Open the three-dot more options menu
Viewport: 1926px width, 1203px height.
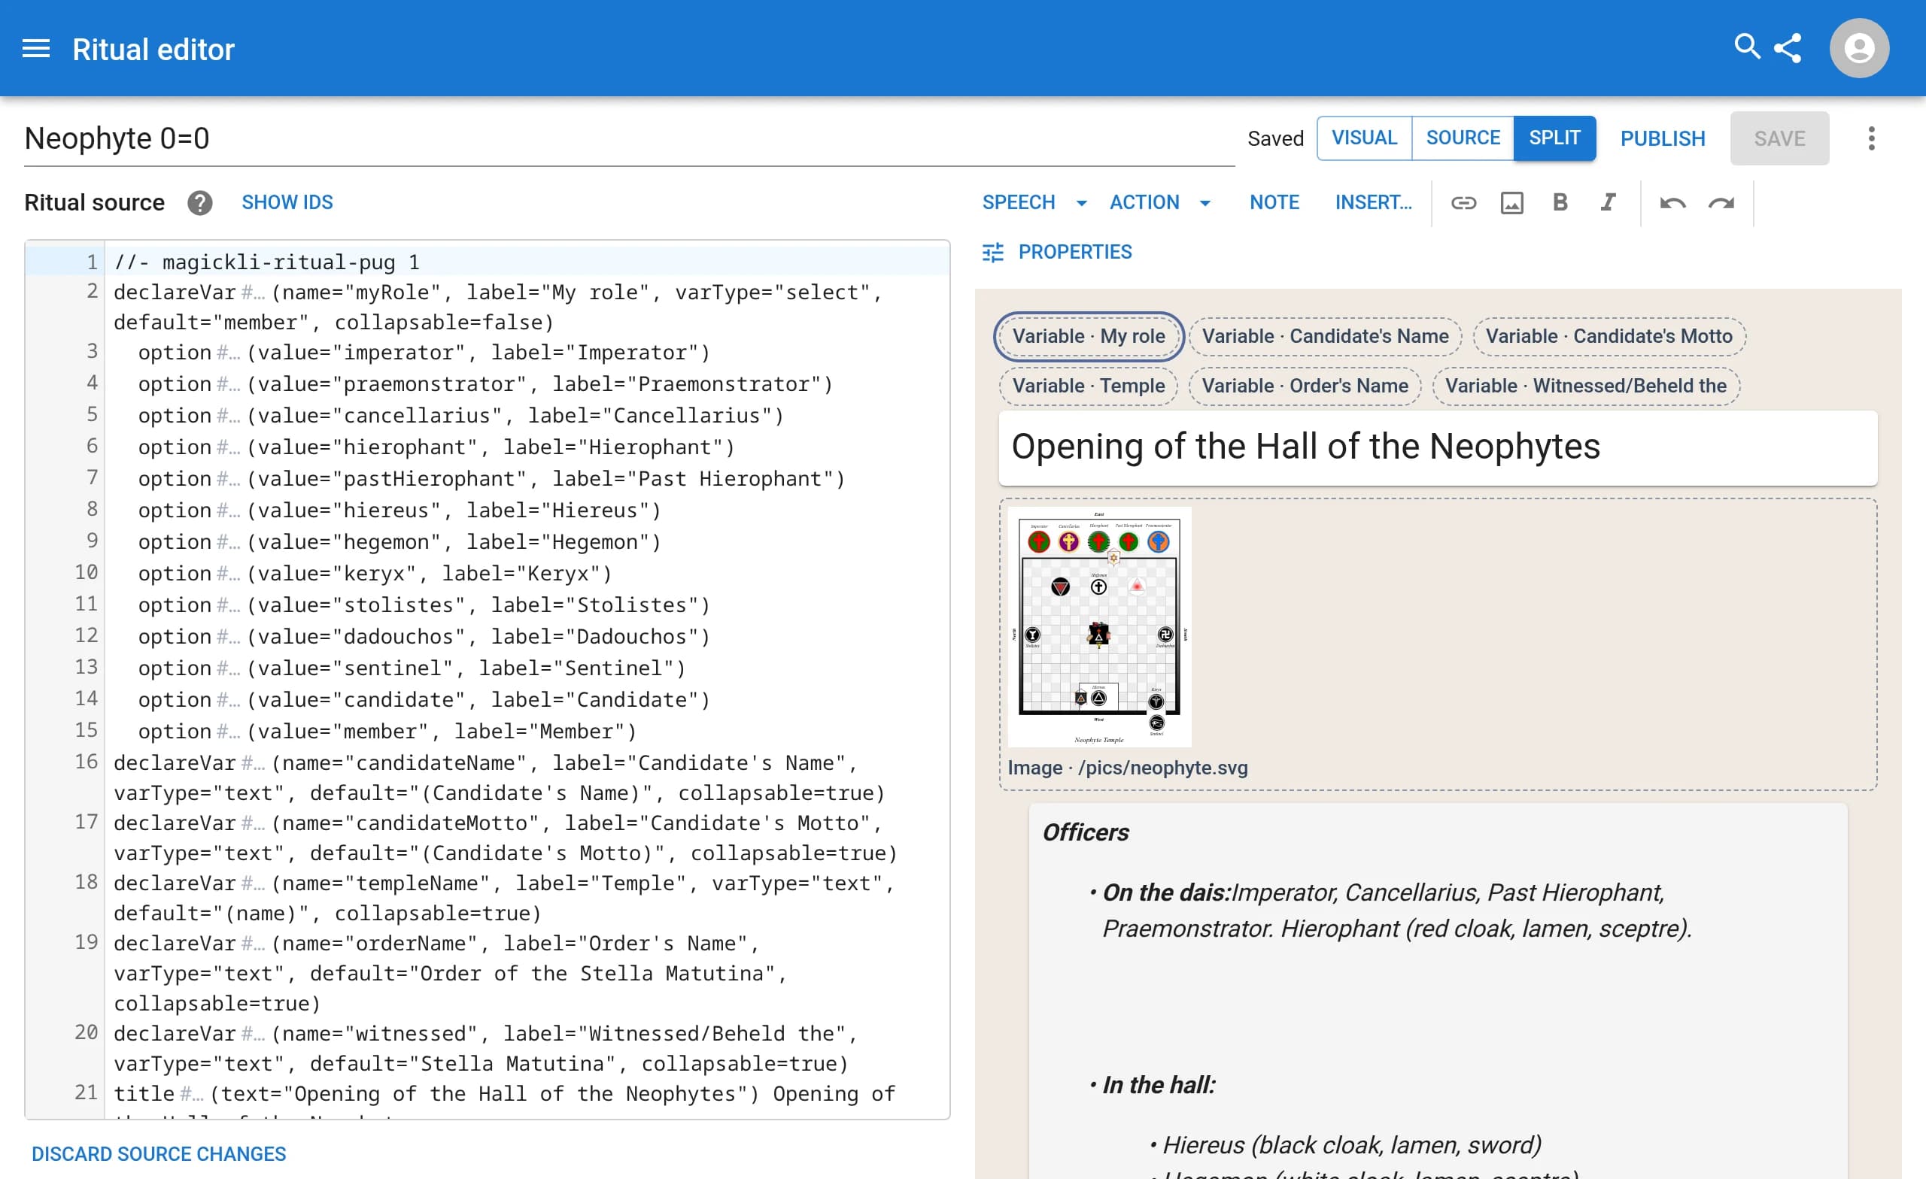[1871, 138]
